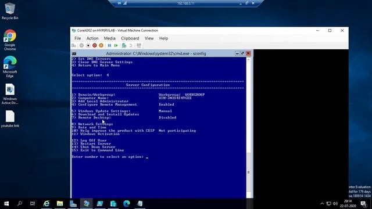Click the Revert toolbar icon

(x=131, y=45)
